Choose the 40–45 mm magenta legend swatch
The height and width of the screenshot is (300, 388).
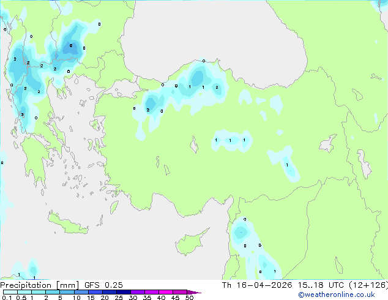166,292
